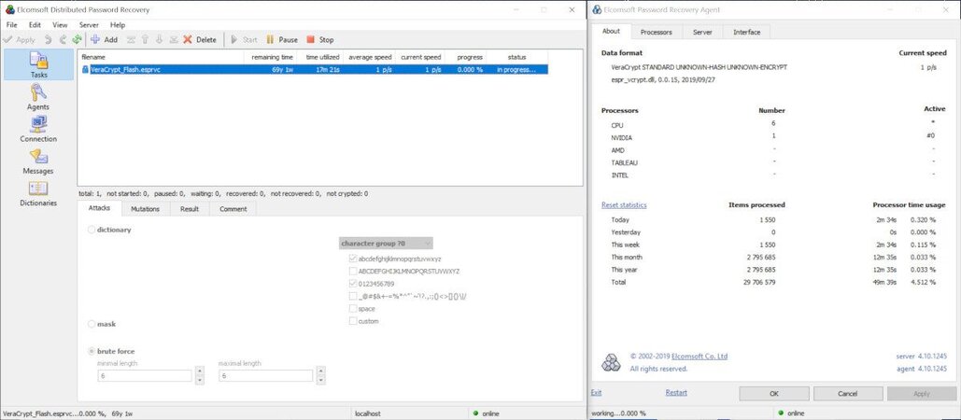Viewport: 961px width, 420px height.
Task: Click green online indicator in main status bar
Action: pyautogui.click(x=476, y=413)
